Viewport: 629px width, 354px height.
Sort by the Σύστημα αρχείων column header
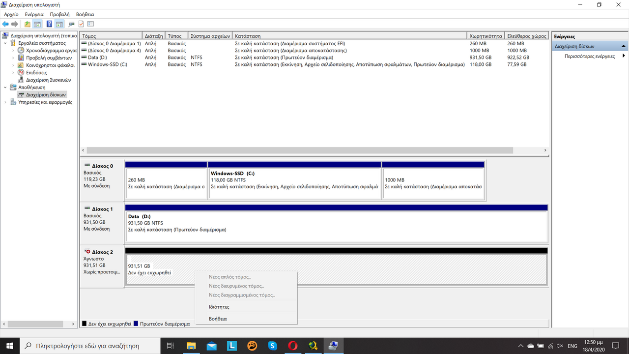(211, 36)
